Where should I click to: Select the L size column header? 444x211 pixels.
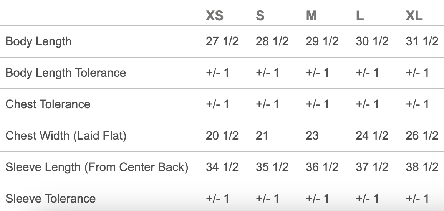point(360,16)
